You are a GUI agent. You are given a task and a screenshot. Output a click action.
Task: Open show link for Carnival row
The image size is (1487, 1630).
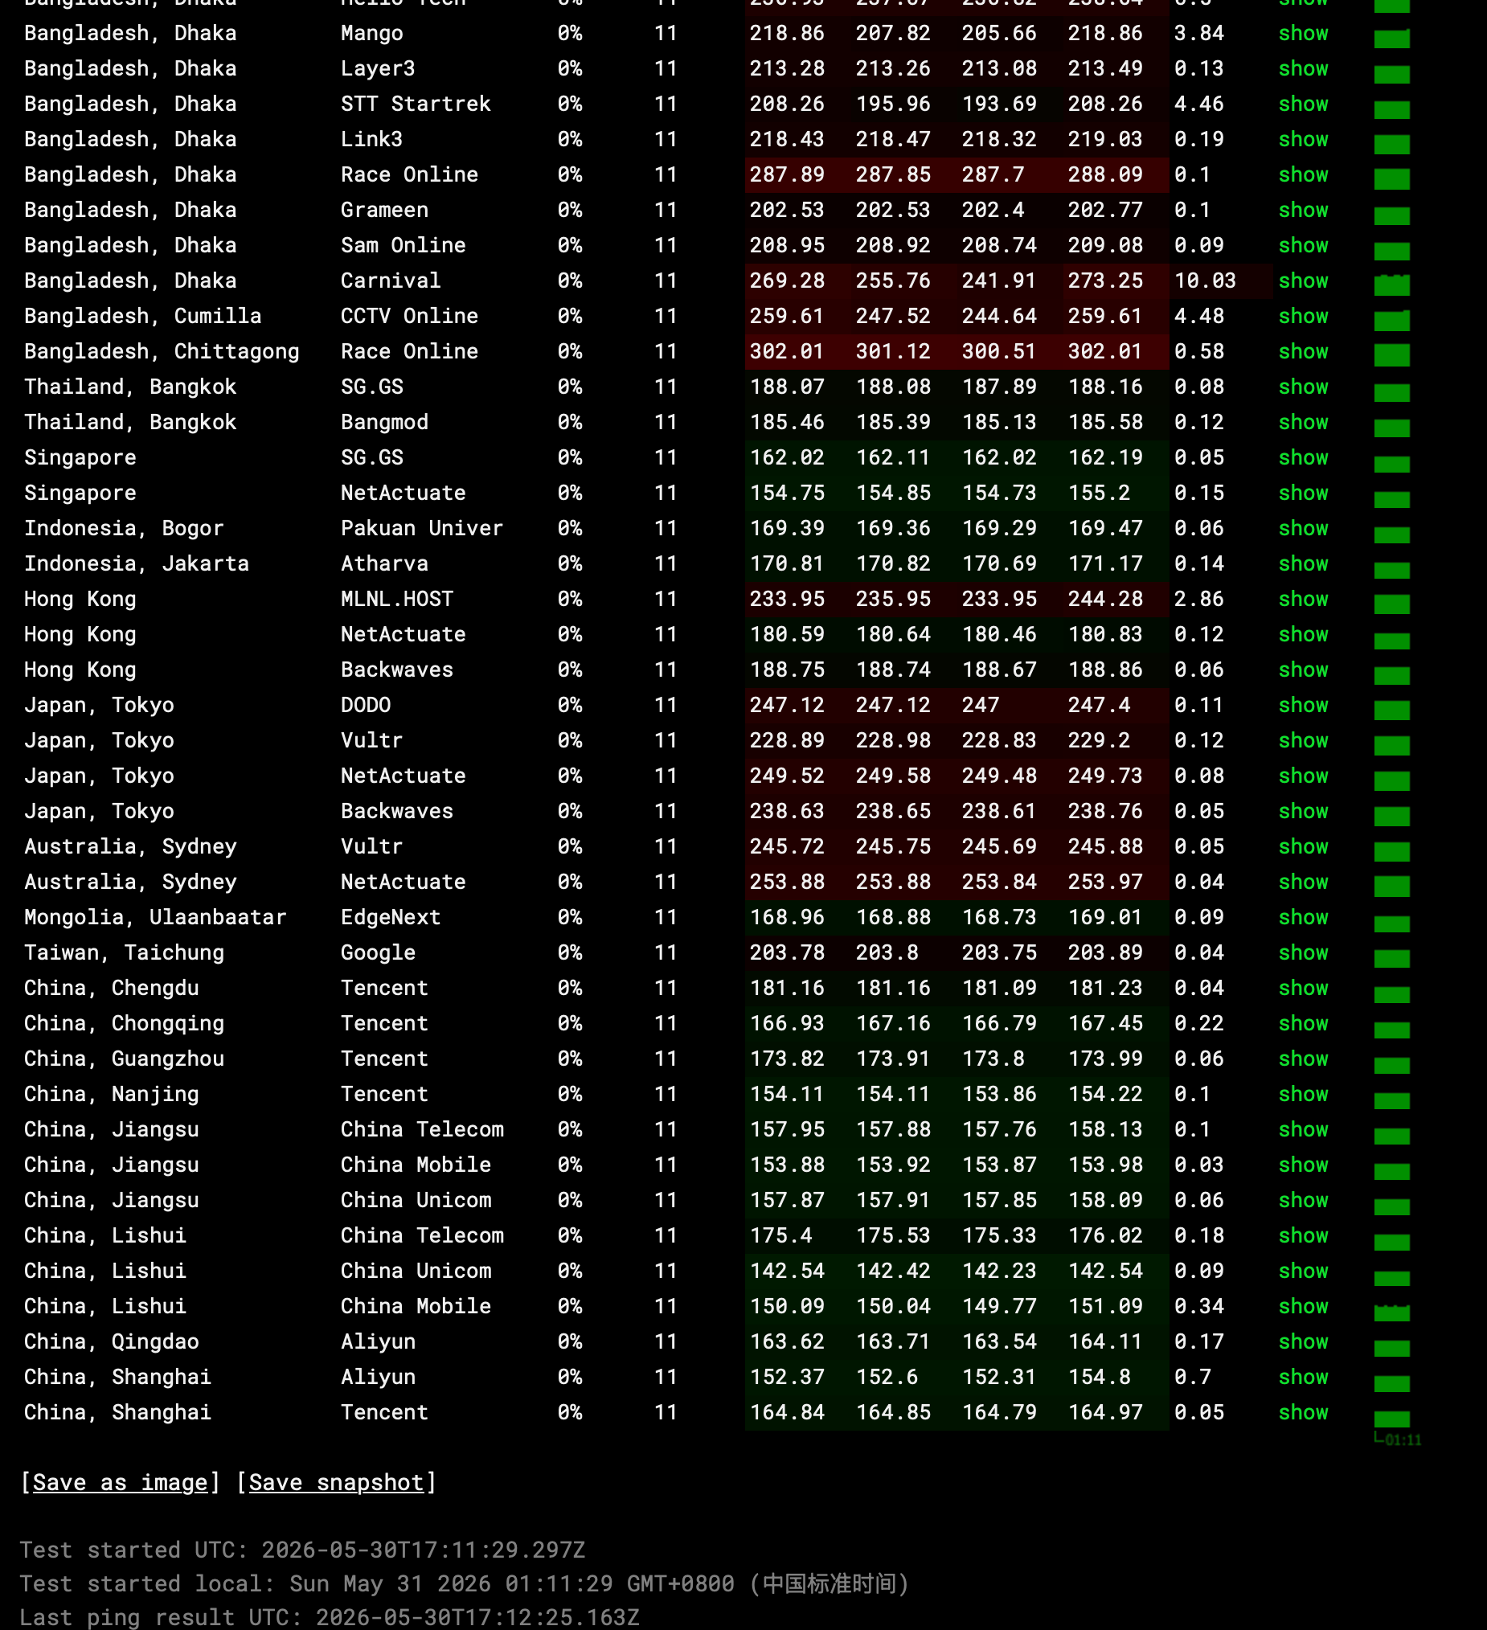pyautogui.click(x=1303, y=281)
